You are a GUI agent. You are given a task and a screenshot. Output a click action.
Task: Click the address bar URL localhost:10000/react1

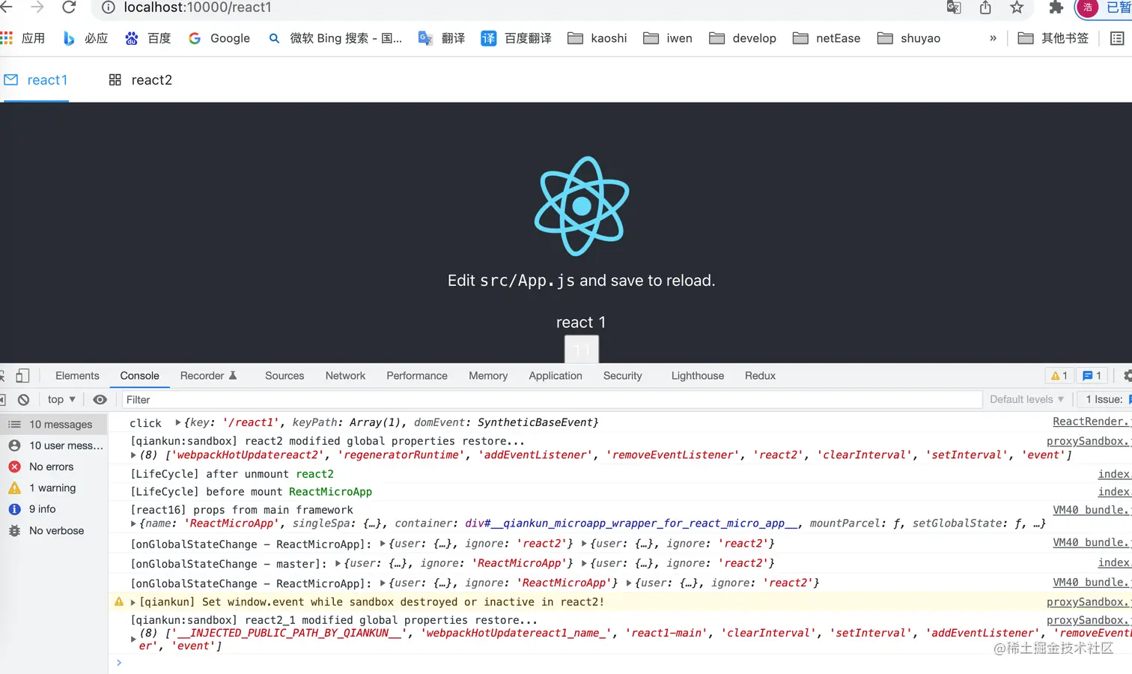[x=198, y=7]
